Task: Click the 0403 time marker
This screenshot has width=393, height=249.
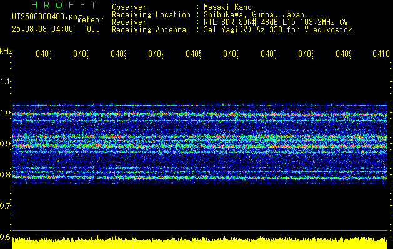Action: 118,54
